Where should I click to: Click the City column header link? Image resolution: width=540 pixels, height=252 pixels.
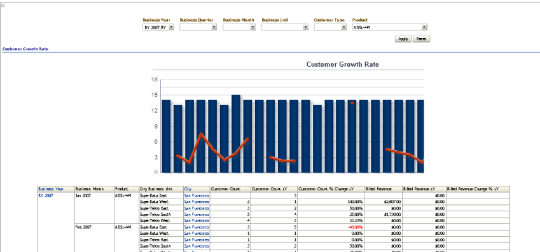188,189
